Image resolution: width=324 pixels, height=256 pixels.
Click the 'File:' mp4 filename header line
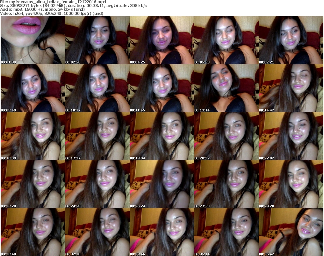click(53, 2)
